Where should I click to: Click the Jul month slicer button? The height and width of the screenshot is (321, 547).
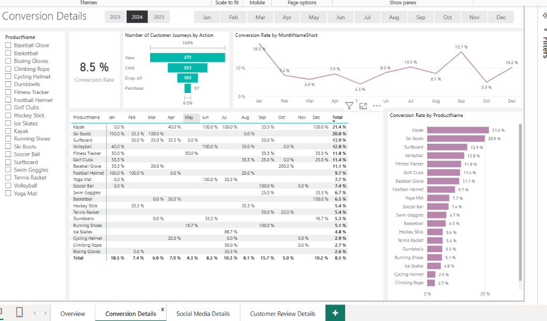coord(368,17)
